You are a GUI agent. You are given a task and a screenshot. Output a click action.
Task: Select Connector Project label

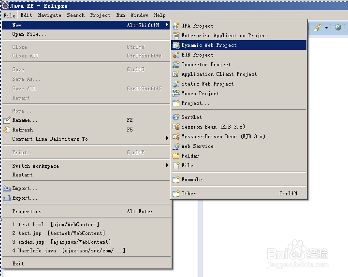pyautogui.click(x=206, y=65)
